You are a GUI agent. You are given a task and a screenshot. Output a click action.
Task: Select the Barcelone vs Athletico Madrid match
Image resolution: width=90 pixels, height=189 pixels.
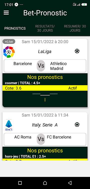click(x=45, y=66)
